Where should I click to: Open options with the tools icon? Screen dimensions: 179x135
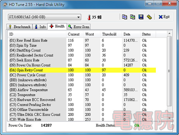point(149,17)
